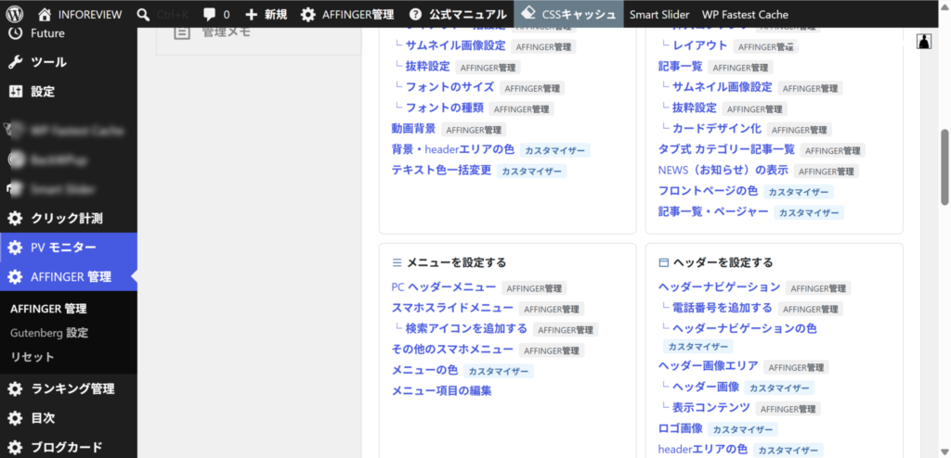
Task: Open AFFINGER 管理 submenu entry
Action: [x=48, y=309]
